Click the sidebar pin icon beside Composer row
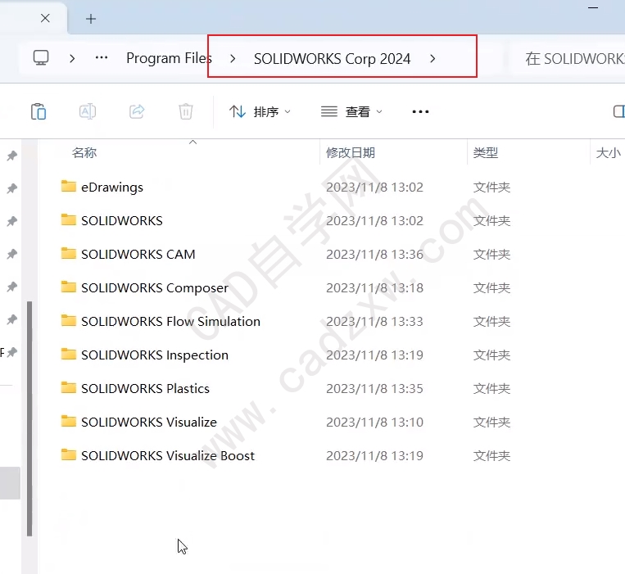 tap(12, 287)
